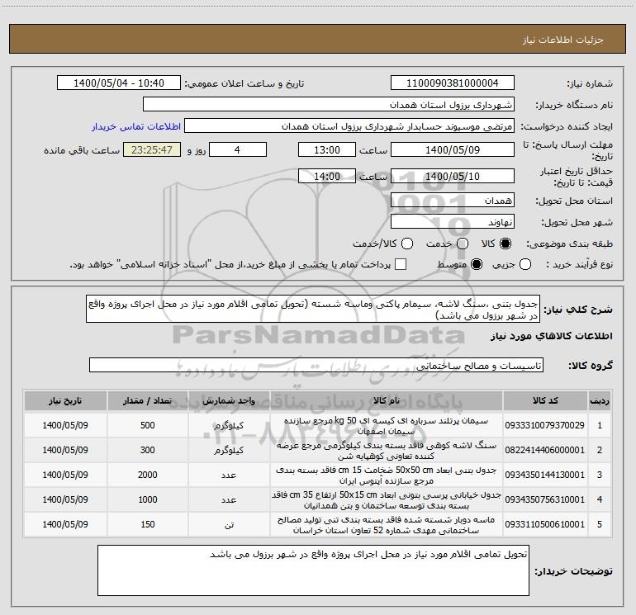Click the نام کالا column header
This screenshot has width=636, height=615.
387,400
